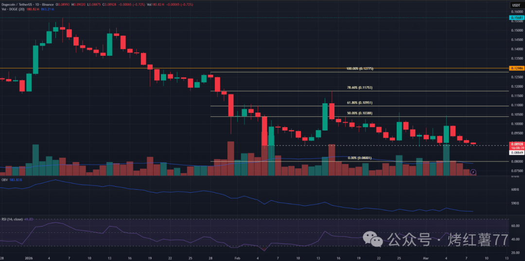Click the orange 0.12986 price line label
Viewport: 525px width, 261px height.
pyautogui.click(x=515, y=68)
